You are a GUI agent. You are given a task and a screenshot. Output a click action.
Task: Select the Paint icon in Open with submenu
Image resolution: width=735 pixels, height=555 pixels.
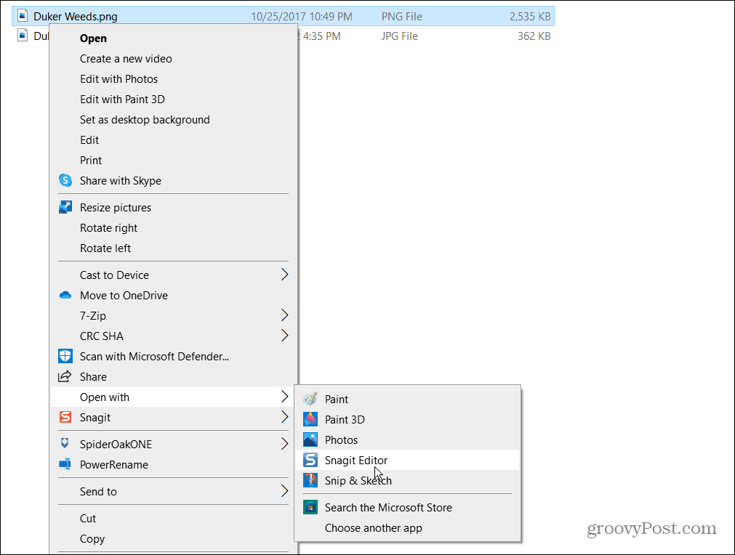pos(309,399)
